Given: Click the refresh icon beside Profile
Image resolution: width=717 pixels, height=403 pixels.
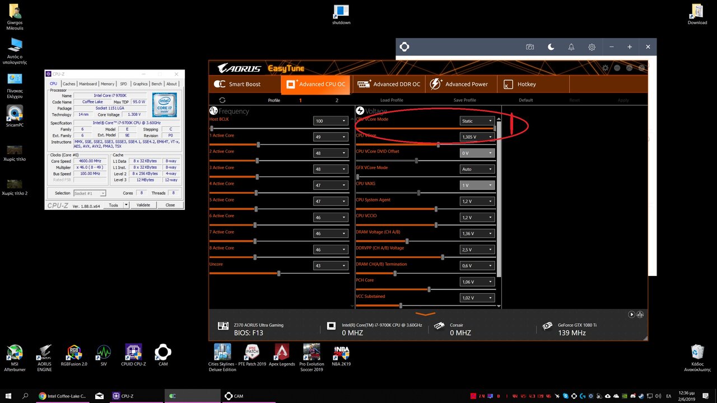Looking at the screenshot, I should (x=222, y=100).
